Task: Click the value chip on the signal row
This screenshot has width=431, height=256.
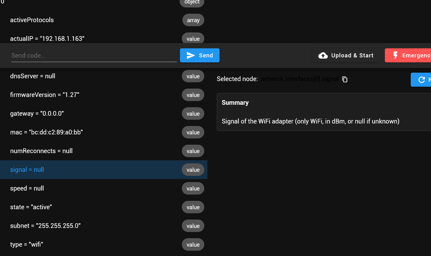Action: tap(193, 170)
